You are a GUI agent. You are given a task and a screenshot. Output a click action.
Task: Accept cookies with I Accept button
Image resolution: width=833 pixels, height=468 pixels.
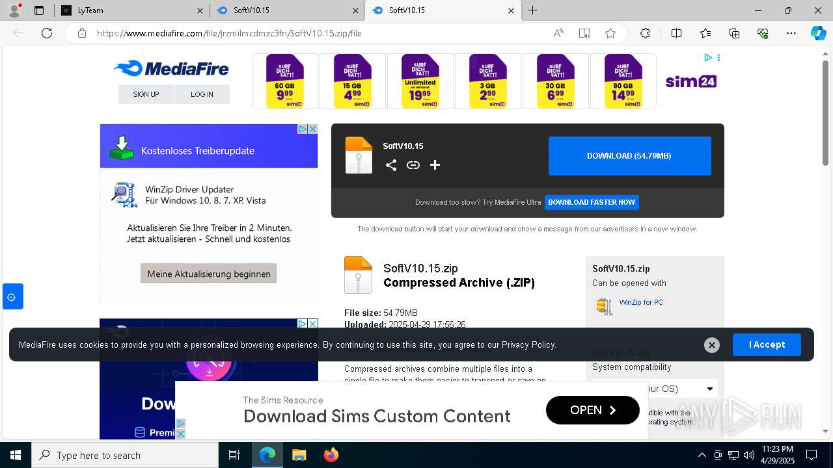[x=767, y=344]
